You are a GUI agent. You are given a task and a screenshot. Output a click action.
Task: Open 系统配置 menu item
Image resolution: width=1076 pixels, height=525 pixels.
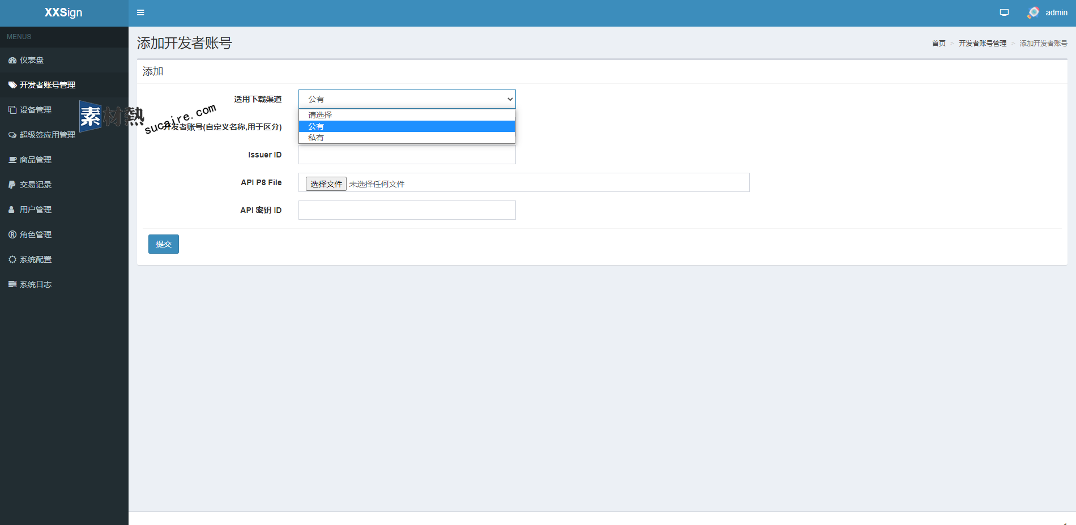point(64,259)
